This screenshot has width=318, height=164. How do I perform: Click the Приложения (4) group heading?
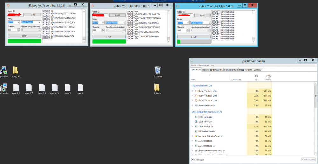point(202,86)
